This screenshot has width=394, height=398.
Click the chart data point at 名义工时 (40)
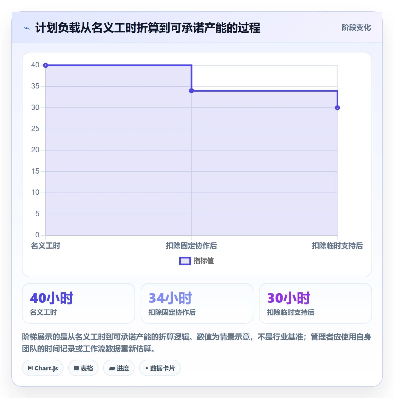tap(46, 65)
